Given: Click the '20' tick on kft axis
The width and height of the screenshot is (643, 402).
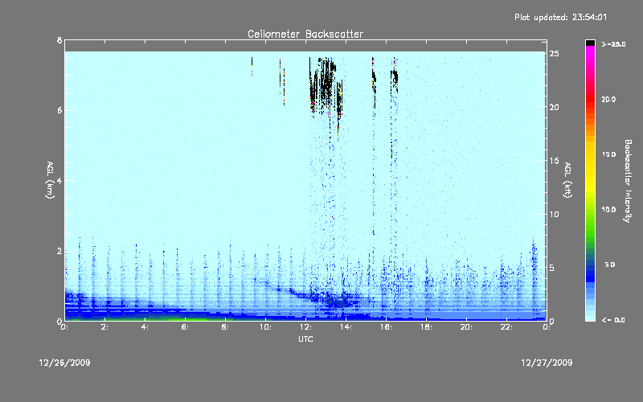Looking at the screenshot, I should tap(554, 107).
